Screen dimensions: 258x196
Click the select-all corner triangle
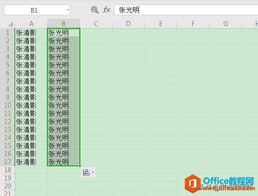(10, 24)
